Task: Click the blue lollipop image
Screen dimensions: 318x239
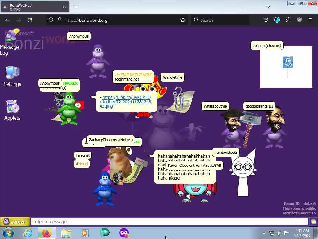Action: [288, 67]
